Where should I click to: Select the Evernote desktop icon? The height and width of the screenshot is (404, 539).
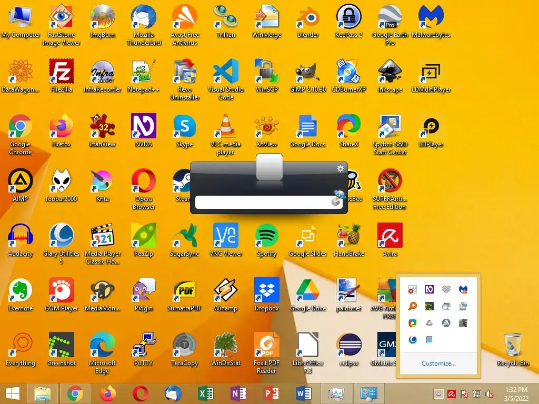(x=21, y=295)
